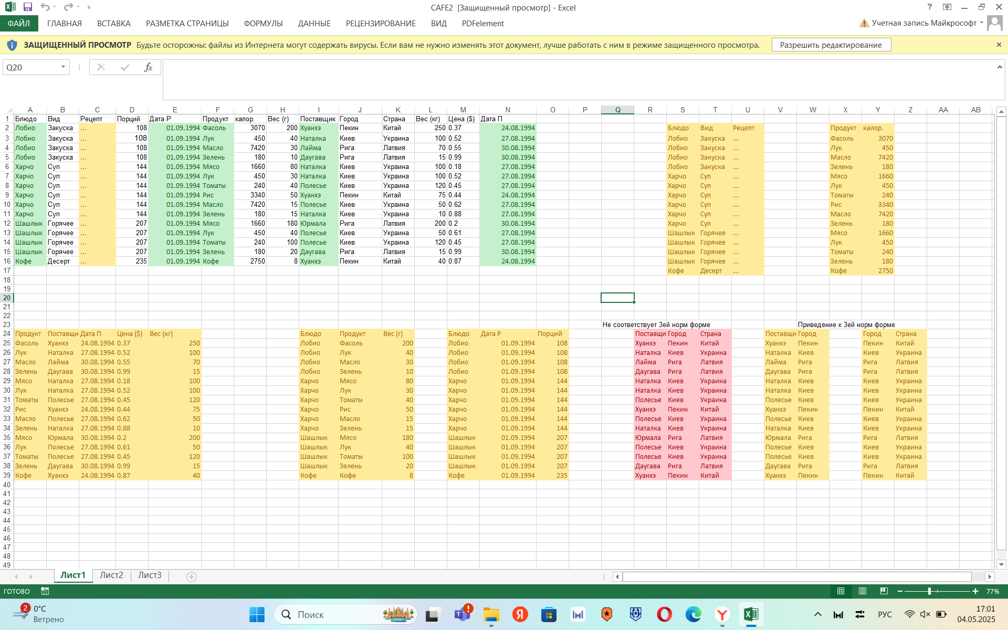Click the vertical scroll down arrow
Viewport: 1008px width, 630px height.
1001,565
